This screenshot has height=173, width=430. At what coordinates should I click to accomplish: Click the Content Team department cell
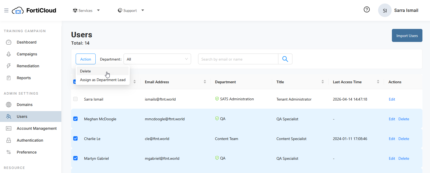pos(226,139)
